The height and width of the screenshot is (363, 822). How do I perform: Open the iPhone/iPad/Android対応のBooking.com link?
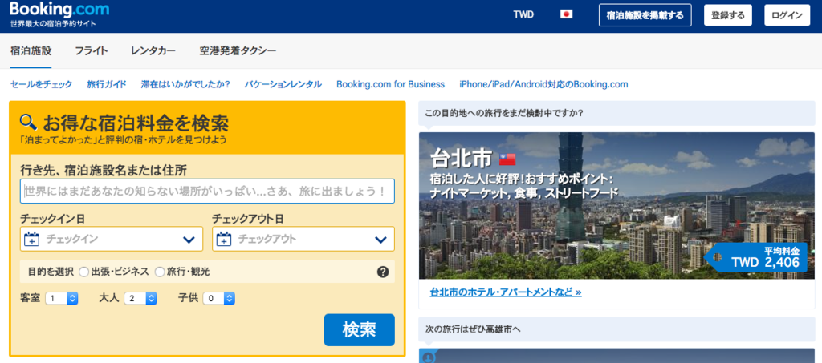[x=543, y=84]
